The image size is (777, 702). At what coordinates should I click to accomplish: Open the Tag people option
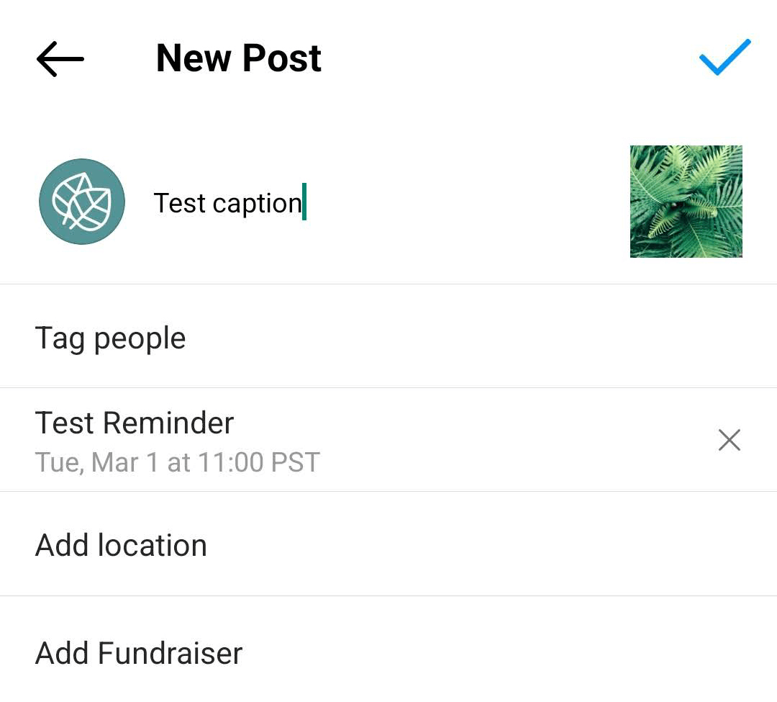click(x=388, y=336)
